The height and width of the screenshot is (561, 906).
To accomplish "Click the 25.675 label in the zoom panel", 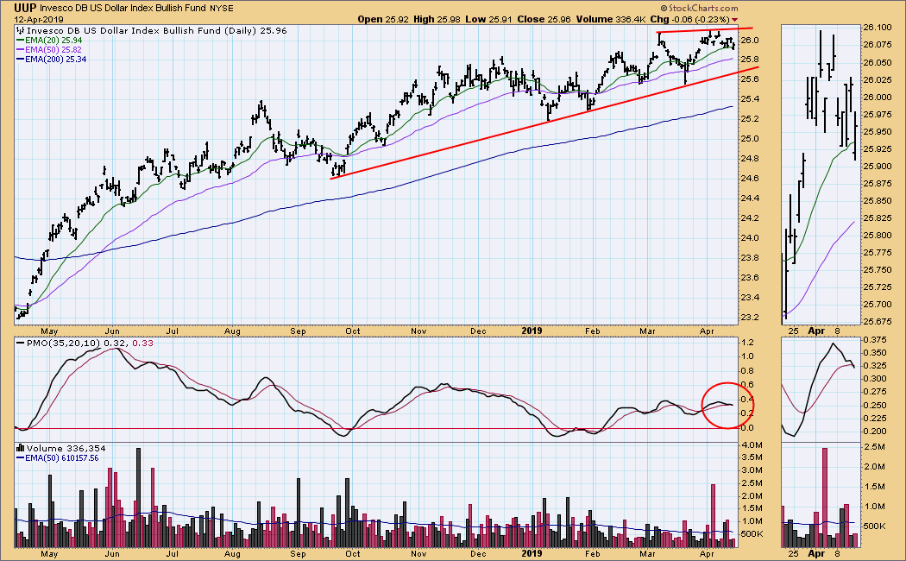I will click(878, 322).
